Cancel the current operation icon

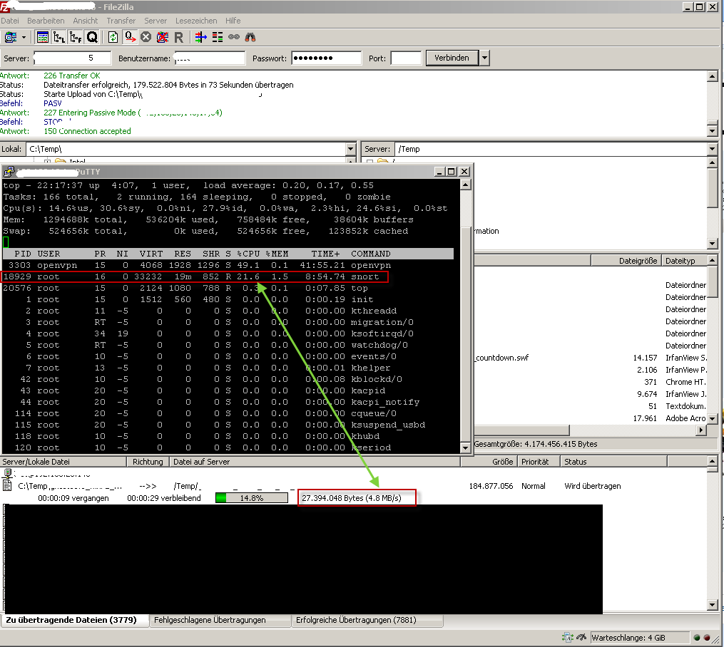tap(146, 37)
